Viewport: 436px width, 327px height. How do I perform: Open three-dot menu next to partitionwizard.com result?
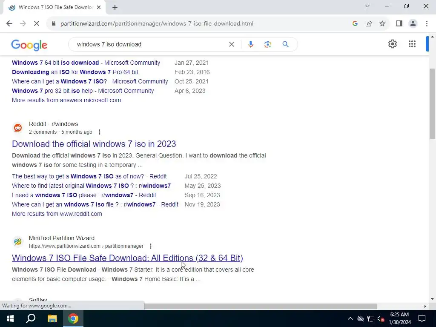click(150, 246)
